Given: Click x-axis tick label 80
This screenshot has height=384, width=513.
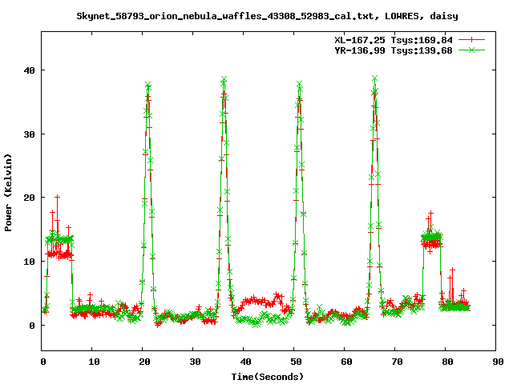Looking at the screenshot, I should click(x=447, y=362).
